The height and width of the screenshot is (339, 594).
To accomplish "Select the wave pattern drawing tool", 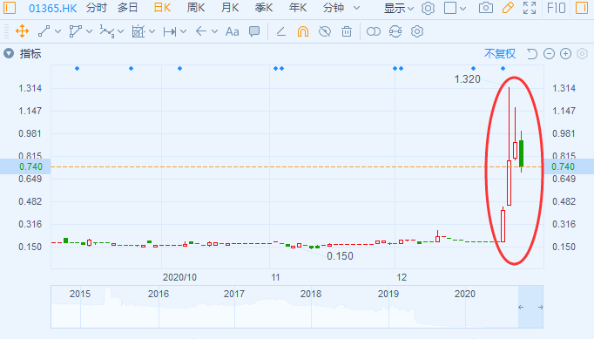I will [x=107, y=31].
